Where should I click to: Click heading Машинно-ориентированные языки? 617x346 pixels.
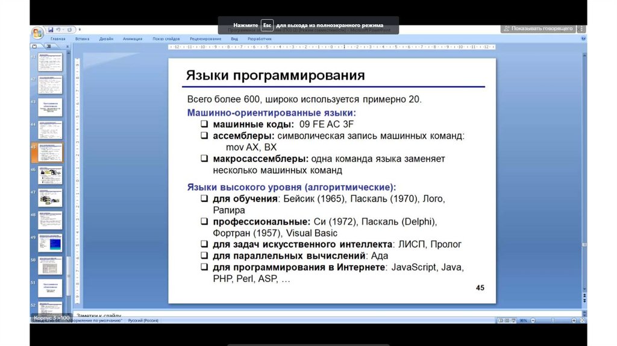click(x=272, y=113)
